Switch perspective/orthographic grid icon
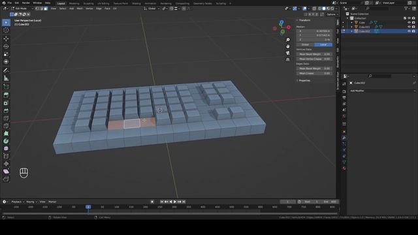 pos(288,60)
